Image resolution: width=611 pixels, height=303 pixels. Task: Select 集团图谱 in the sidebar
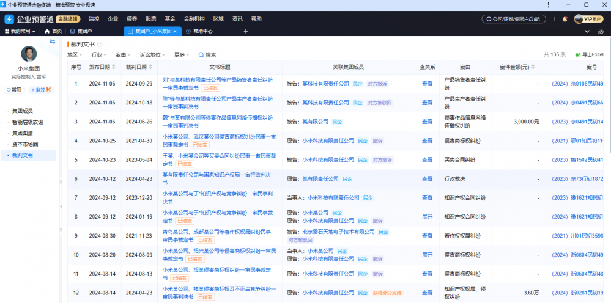pos(23,133)
